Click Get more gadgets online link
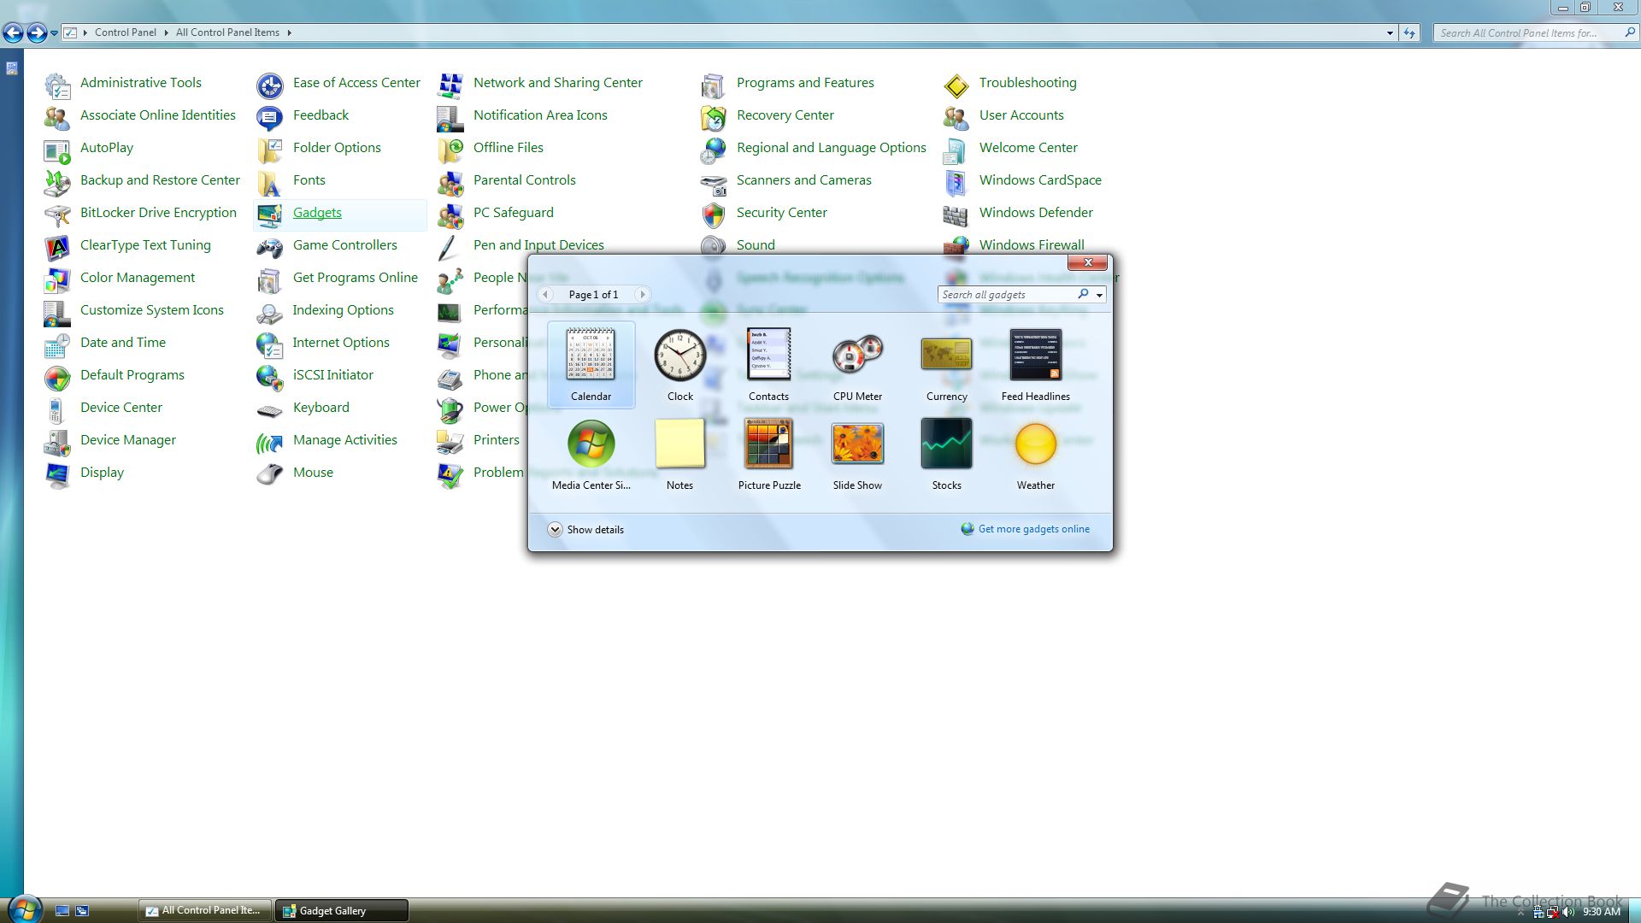The image size is (1641, 923). point(1033,529)
